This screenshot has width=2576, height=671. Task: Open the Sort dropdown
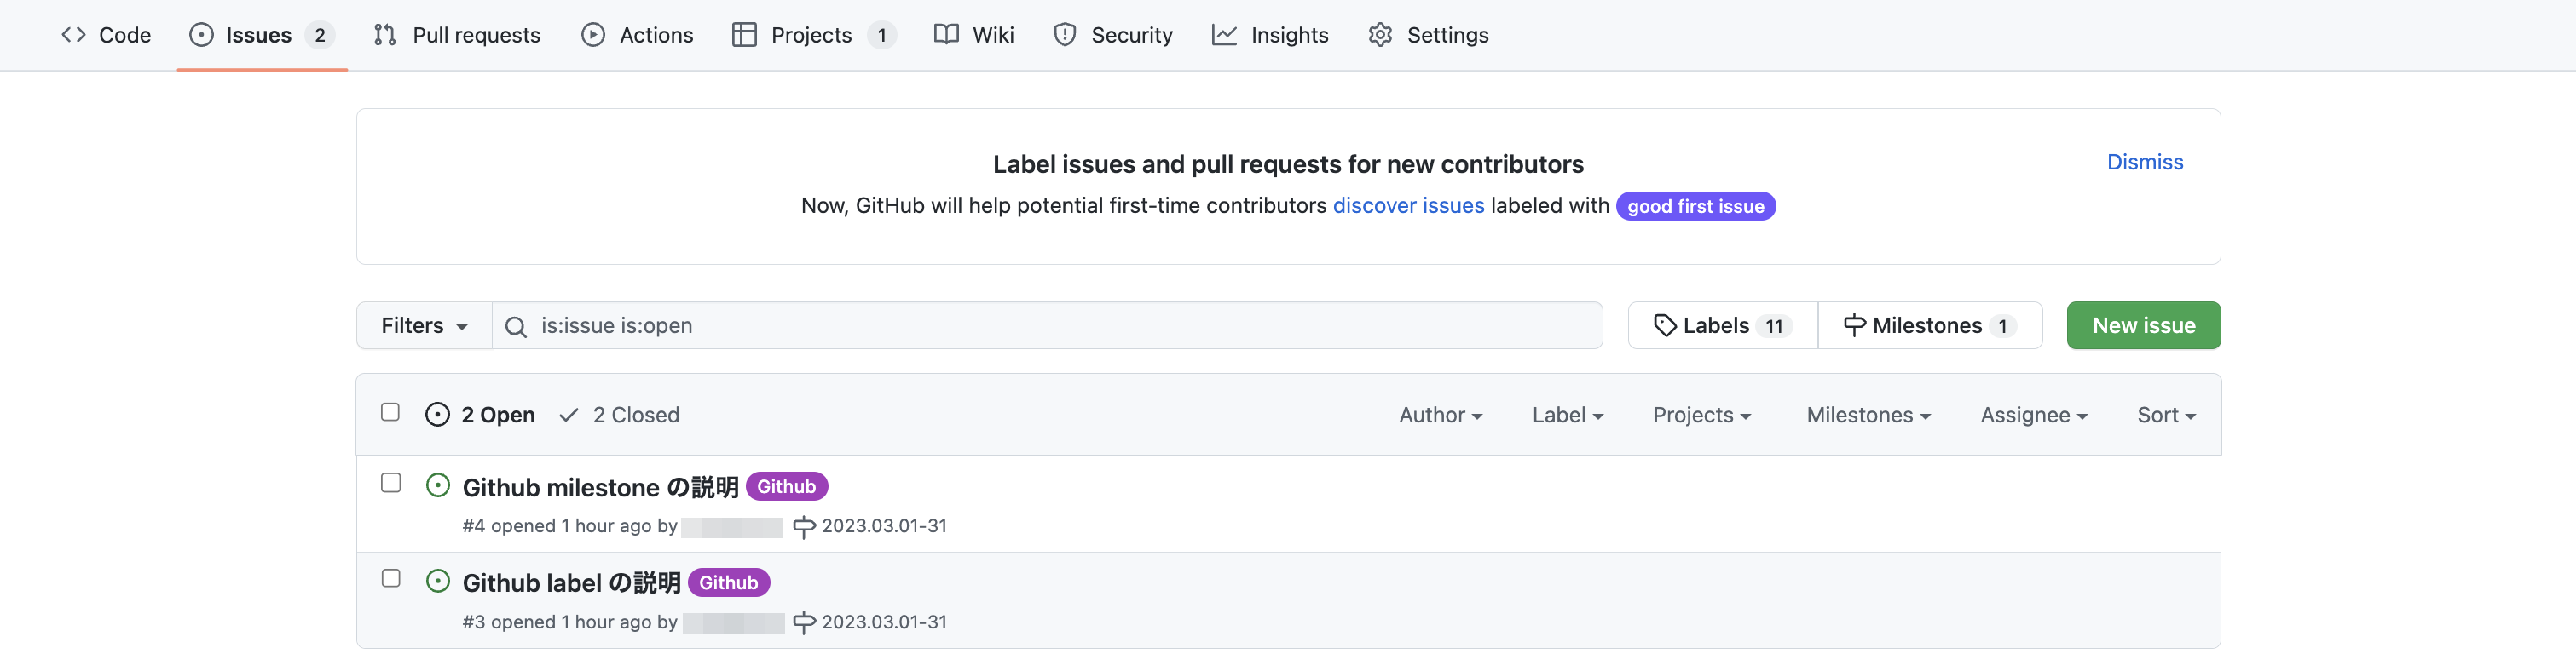(x=2165, y=416)
